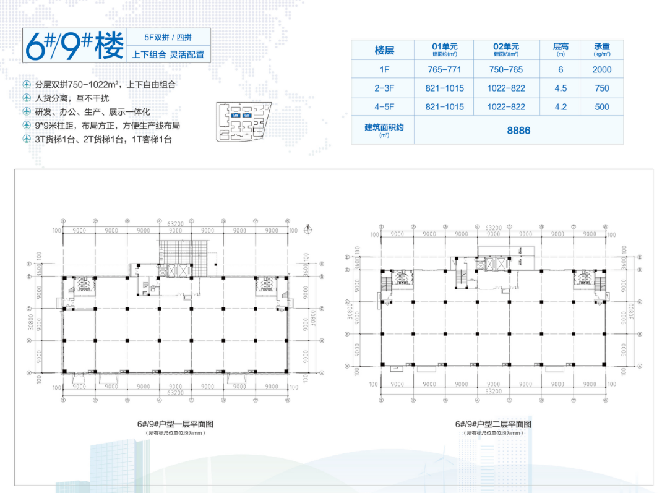Click the total area value 8886

coord(518,131)
